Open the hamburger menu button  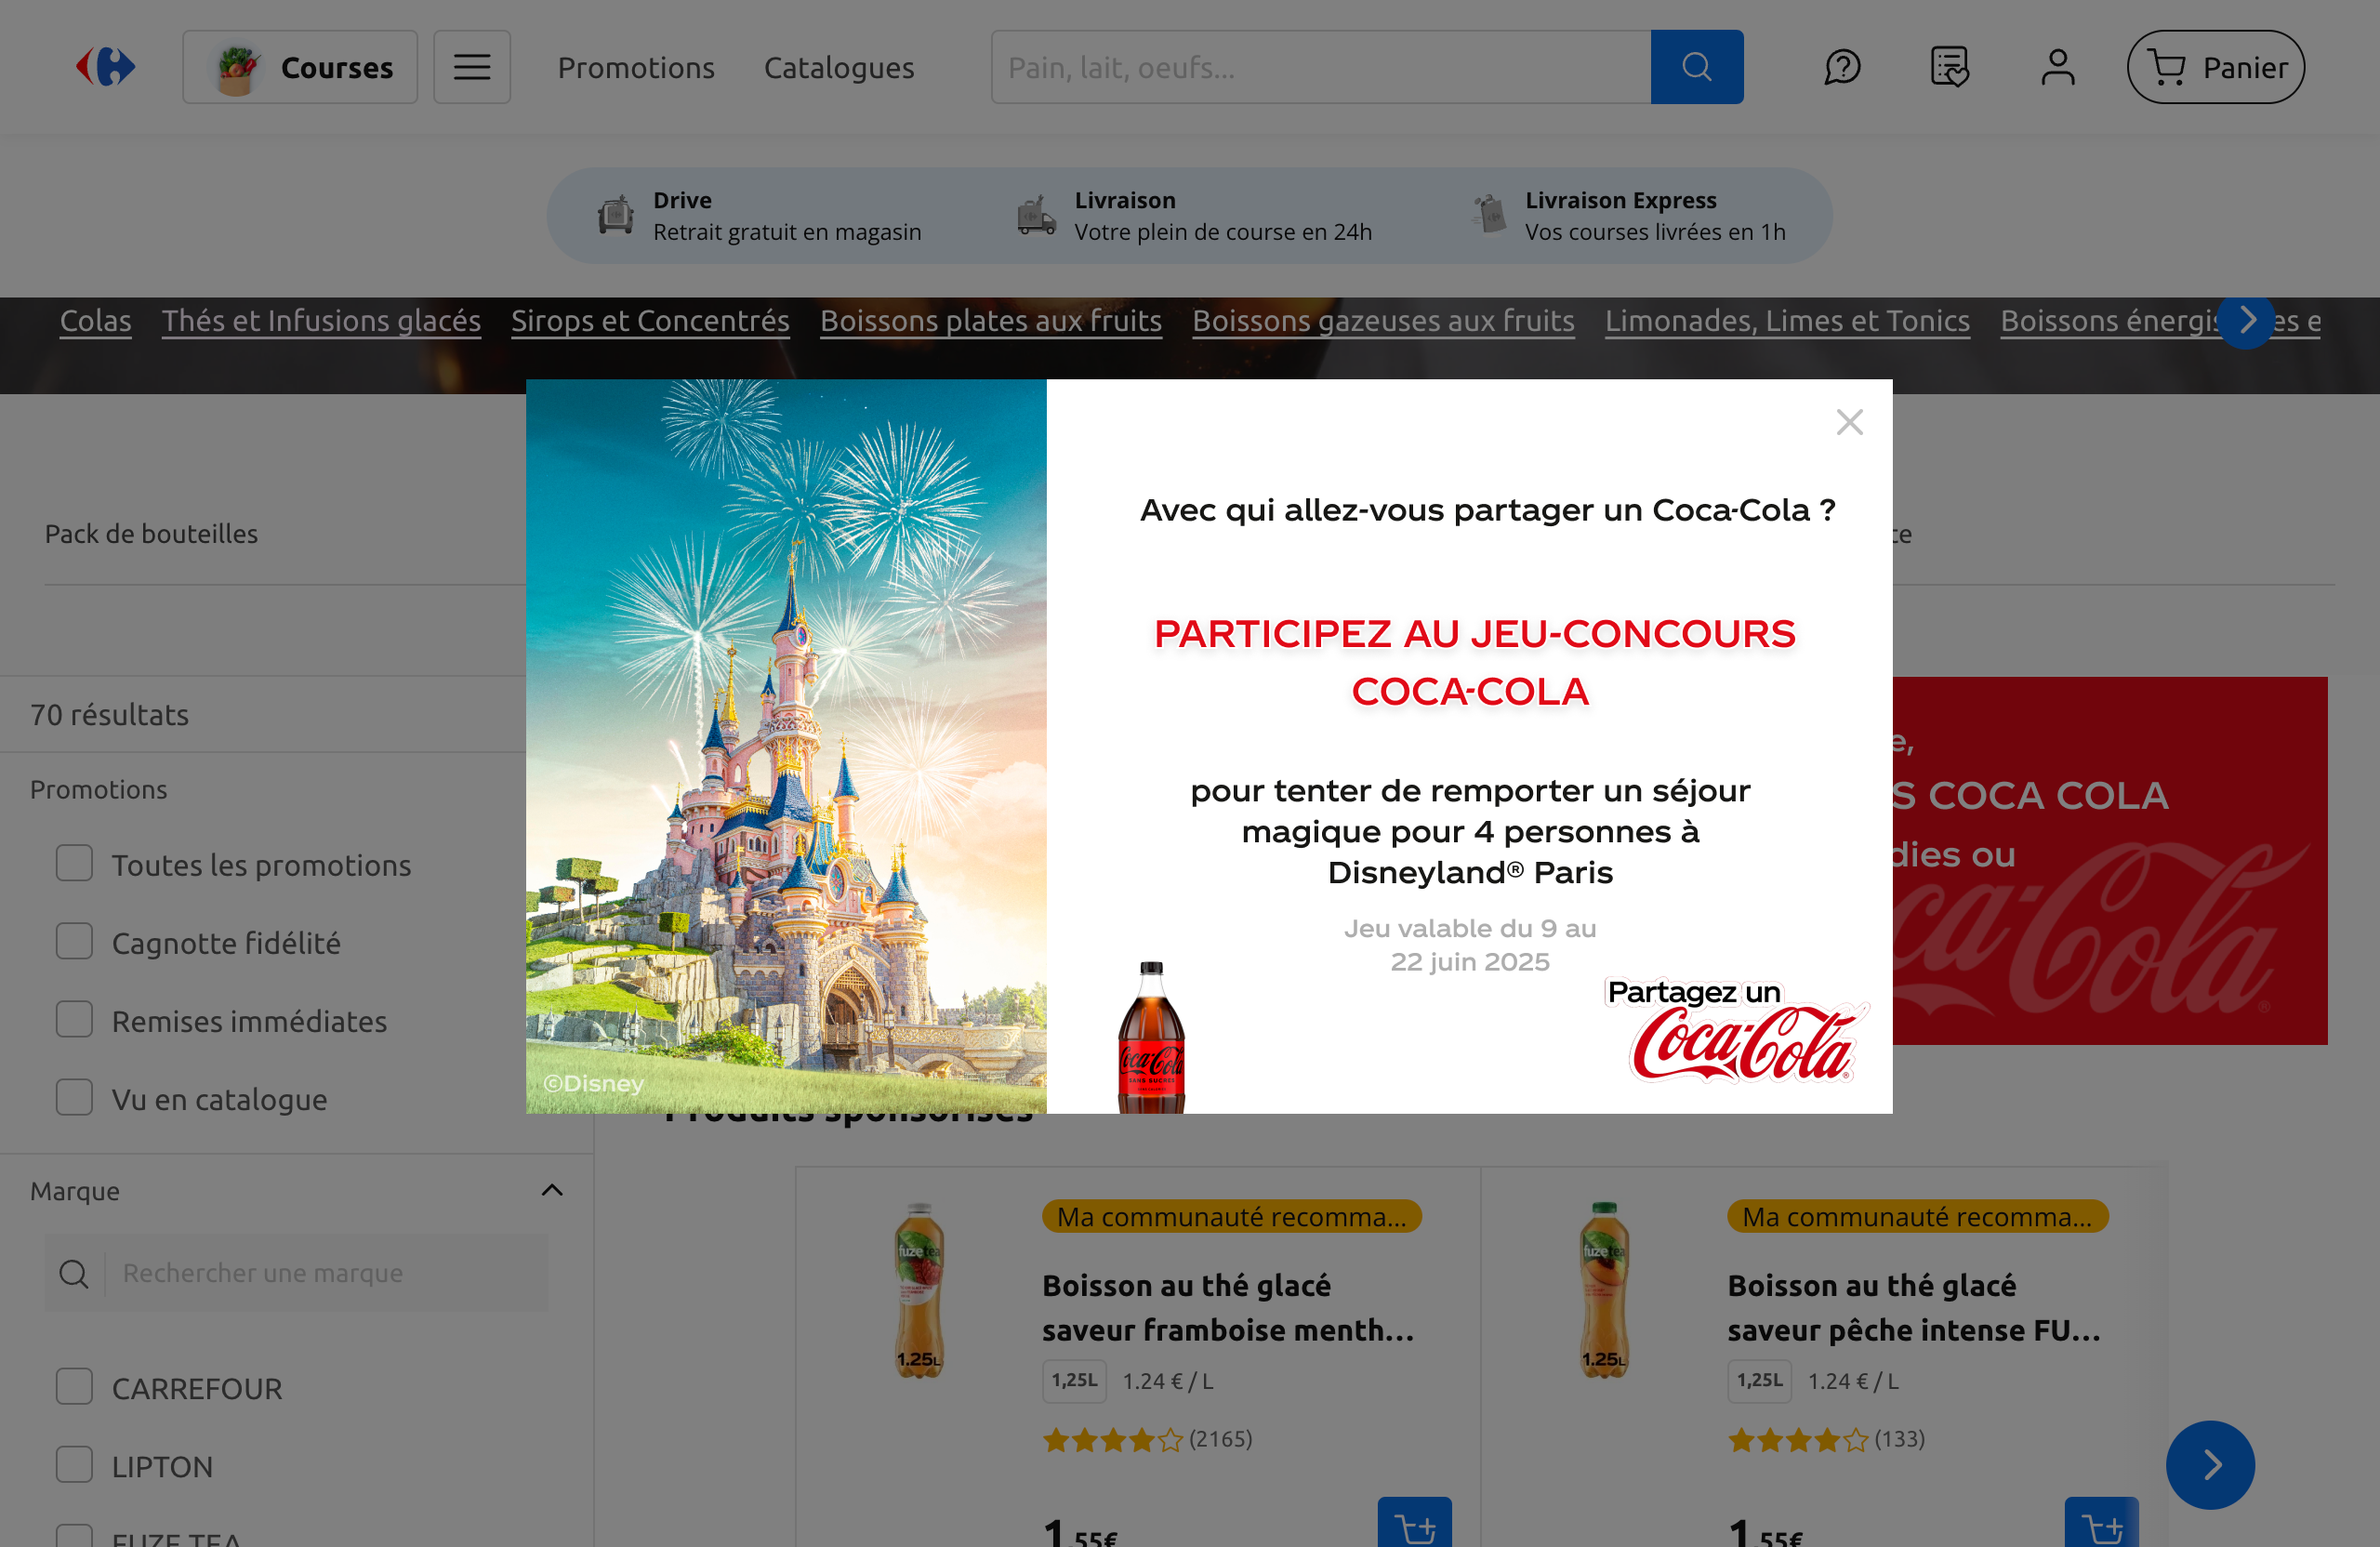tap(471, 67)
